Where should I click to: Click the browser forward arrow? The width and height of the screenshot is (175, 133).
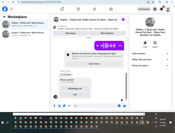tap(8, 2)
